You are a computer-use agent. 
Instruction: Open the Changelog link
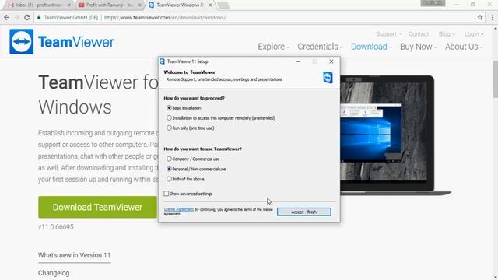click(54, 273)
